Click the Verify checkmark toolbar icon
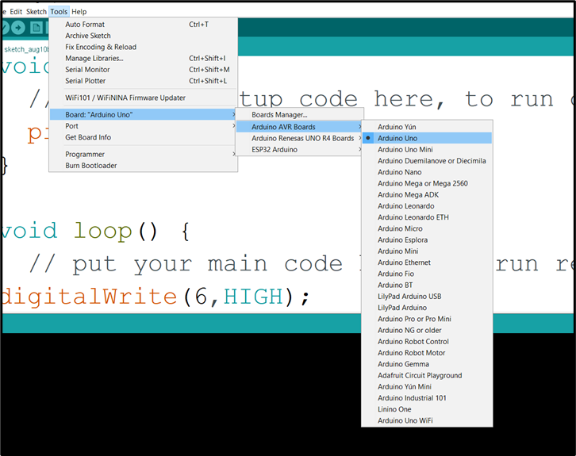This screenshot has height=456, width=576. pos(4,28)
